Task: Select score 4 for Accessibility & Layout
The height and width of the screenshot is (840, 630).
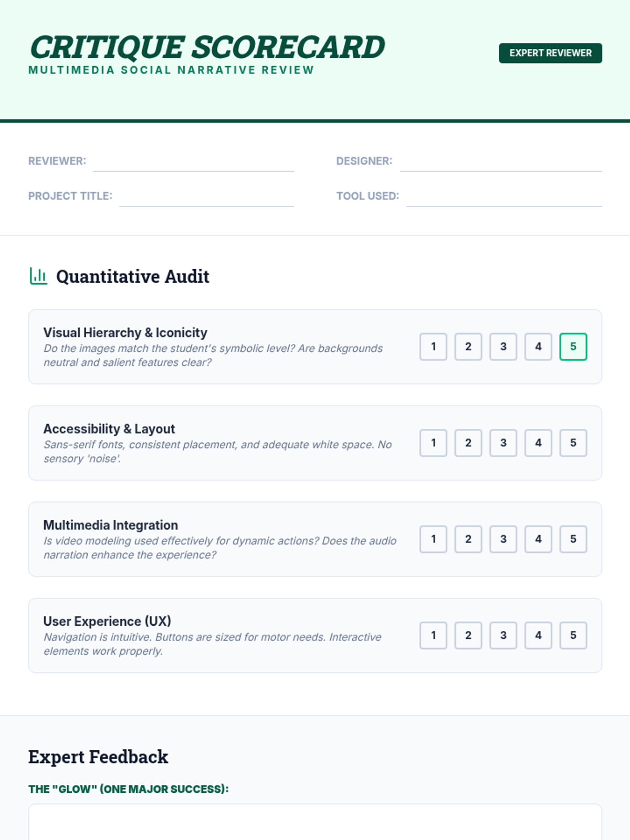Action: pyautogui.click(x=538, y=443)
